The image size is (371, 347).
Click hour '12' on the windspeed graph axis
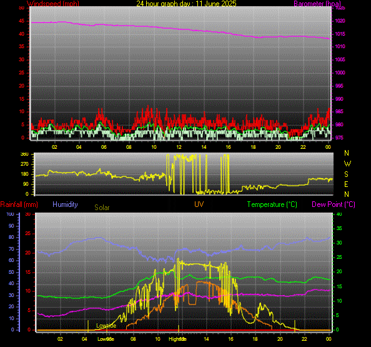(x=179, y=147)
